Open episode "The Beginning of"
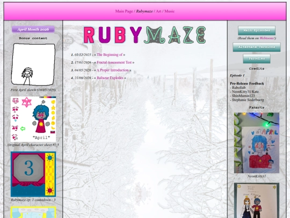 coord(110,55)
